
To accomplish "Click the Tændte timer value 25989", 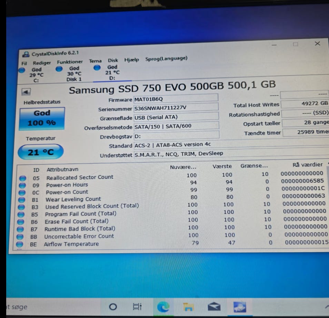I will click(306, 132).
